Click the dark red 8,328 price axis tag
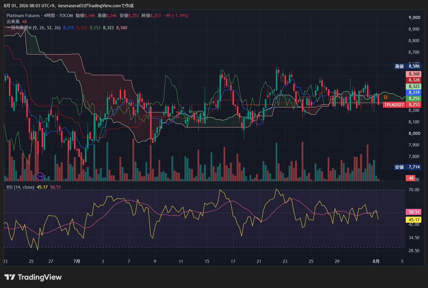This screenshot has height=288, width=428. (x=413, y=80)
